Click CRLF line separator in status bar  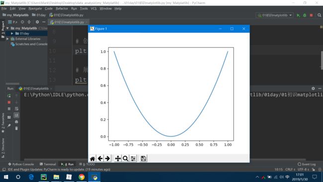click(x=290, y=170)
